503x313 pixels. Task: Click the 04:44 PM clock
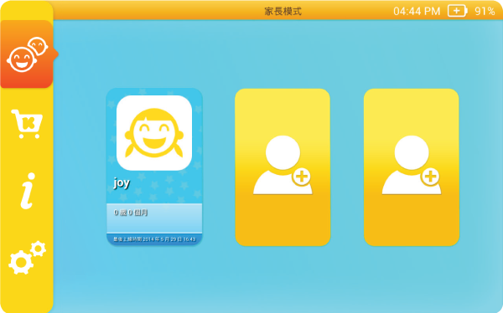click(417, 12)
